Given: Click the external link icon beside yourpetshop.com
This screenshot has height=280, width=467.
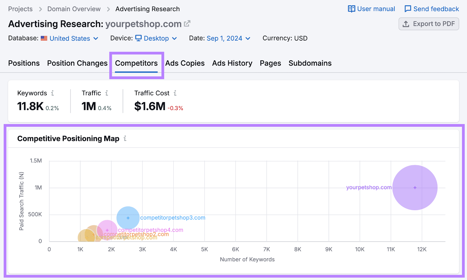Looking at the screenshot, I should (187, 23).
